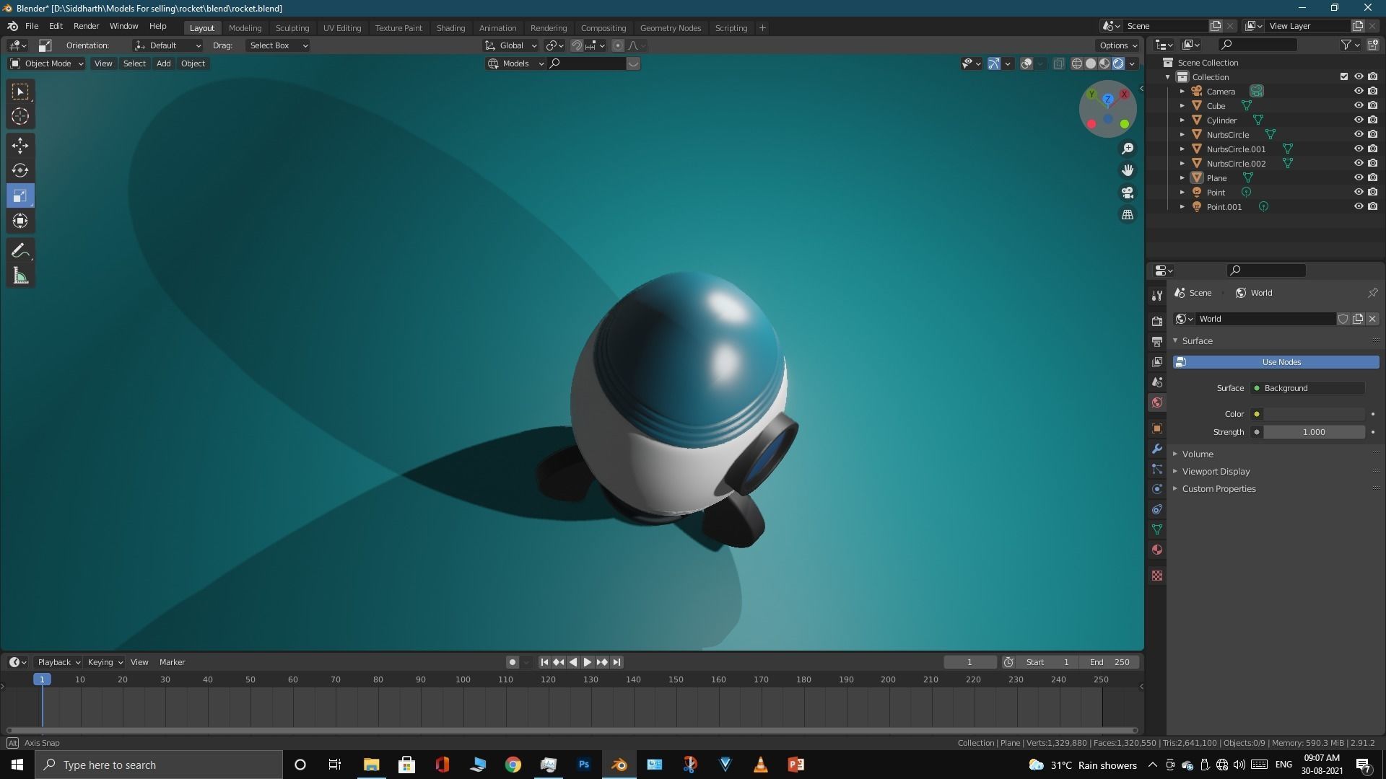Screen dimensions: 1386x779
Task: Expand the Viewport Display panel
Action: click(x=1216, y=471)
